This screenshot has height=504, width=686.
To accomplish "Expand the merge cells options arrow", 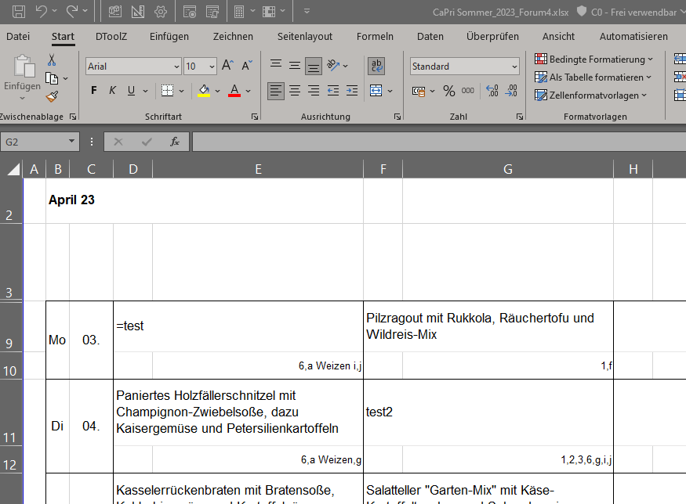I will [x=390, y=91].
